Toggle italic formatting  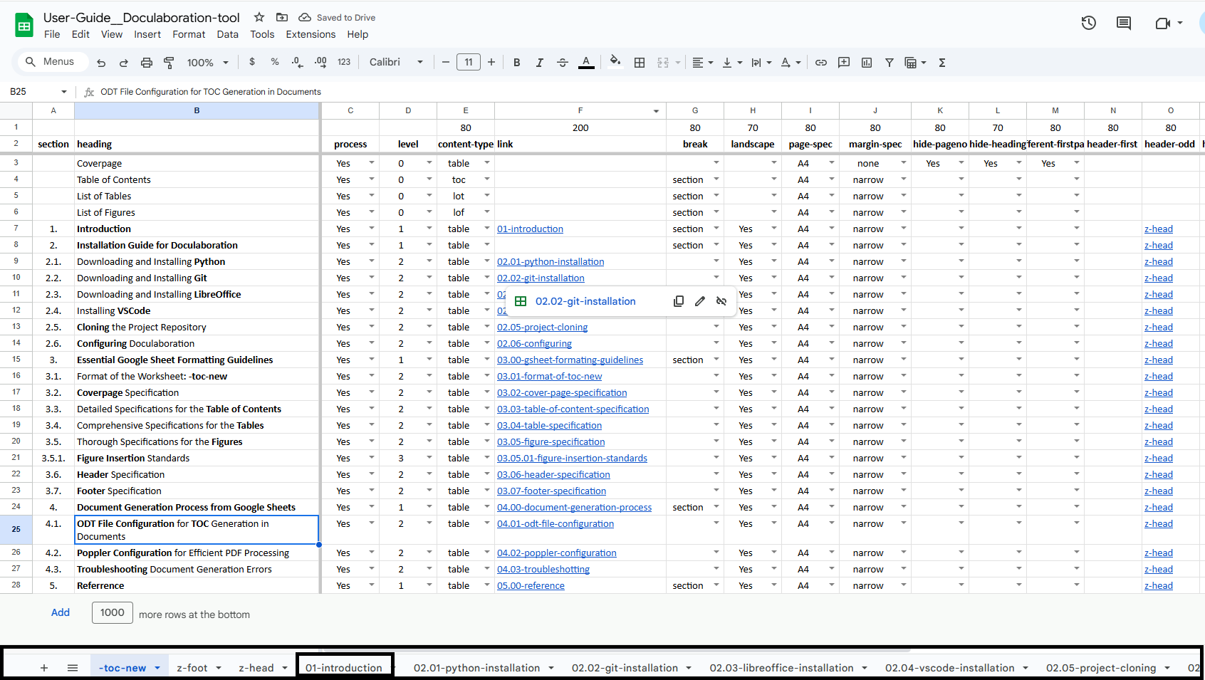(540, 63)
